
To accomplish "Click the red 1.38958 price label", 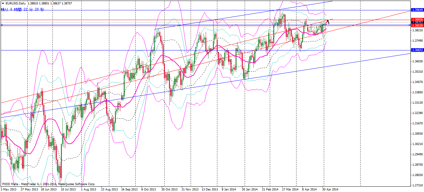I will point(417,20).
